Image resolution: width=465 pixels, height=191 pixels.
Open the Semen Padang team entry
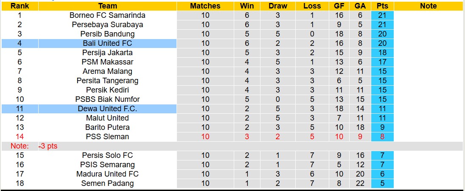[107, 183]
